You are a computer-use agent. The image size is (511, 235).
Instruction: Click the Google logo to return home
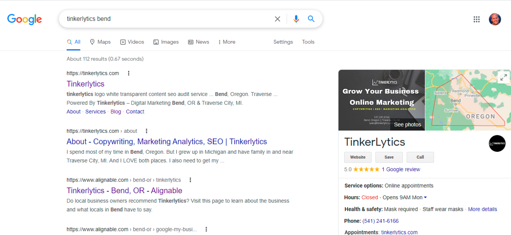(x=24, y=19)
